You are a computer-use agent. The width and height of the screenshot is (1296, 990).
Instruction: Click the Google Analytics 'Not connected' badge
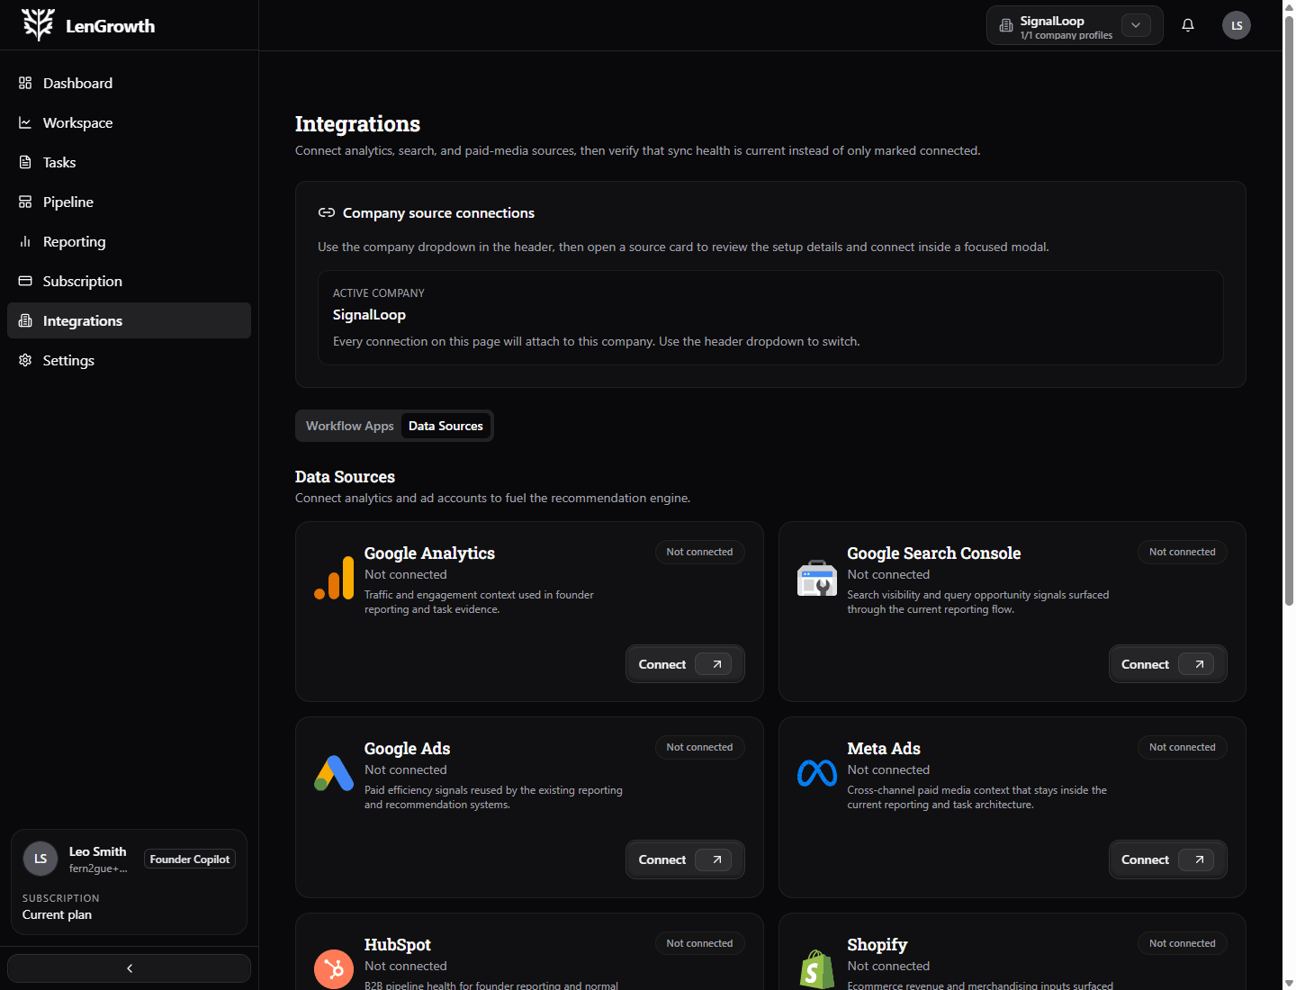(x=699, y=552)
